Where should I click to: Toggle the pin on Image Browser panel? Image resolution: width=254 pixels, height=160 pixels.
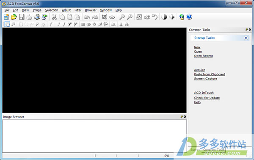click(x=182, y=116)
